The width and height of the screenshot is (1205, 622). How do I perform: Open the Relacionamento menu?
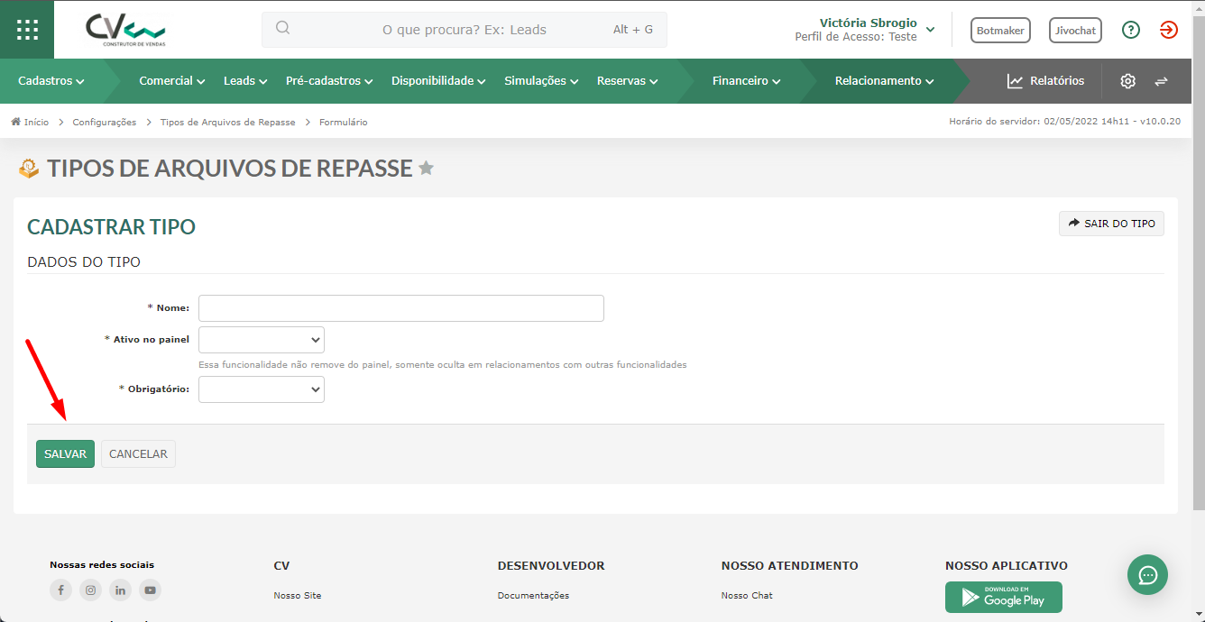(x=884, y=81)
